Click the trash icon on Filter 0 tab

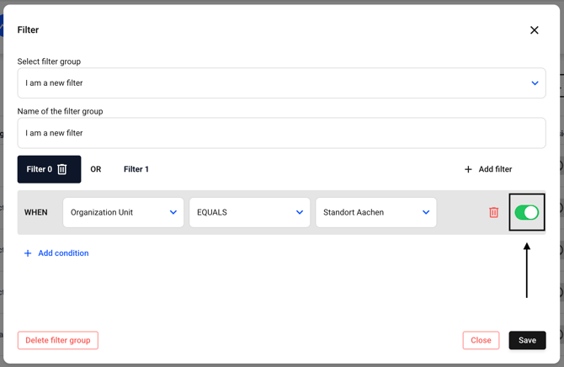pyautogui.click(x=62, y=169)
